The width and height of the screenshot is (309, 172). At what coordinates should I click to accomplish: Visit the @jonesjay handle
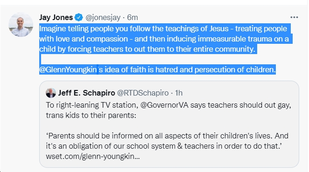103,18
